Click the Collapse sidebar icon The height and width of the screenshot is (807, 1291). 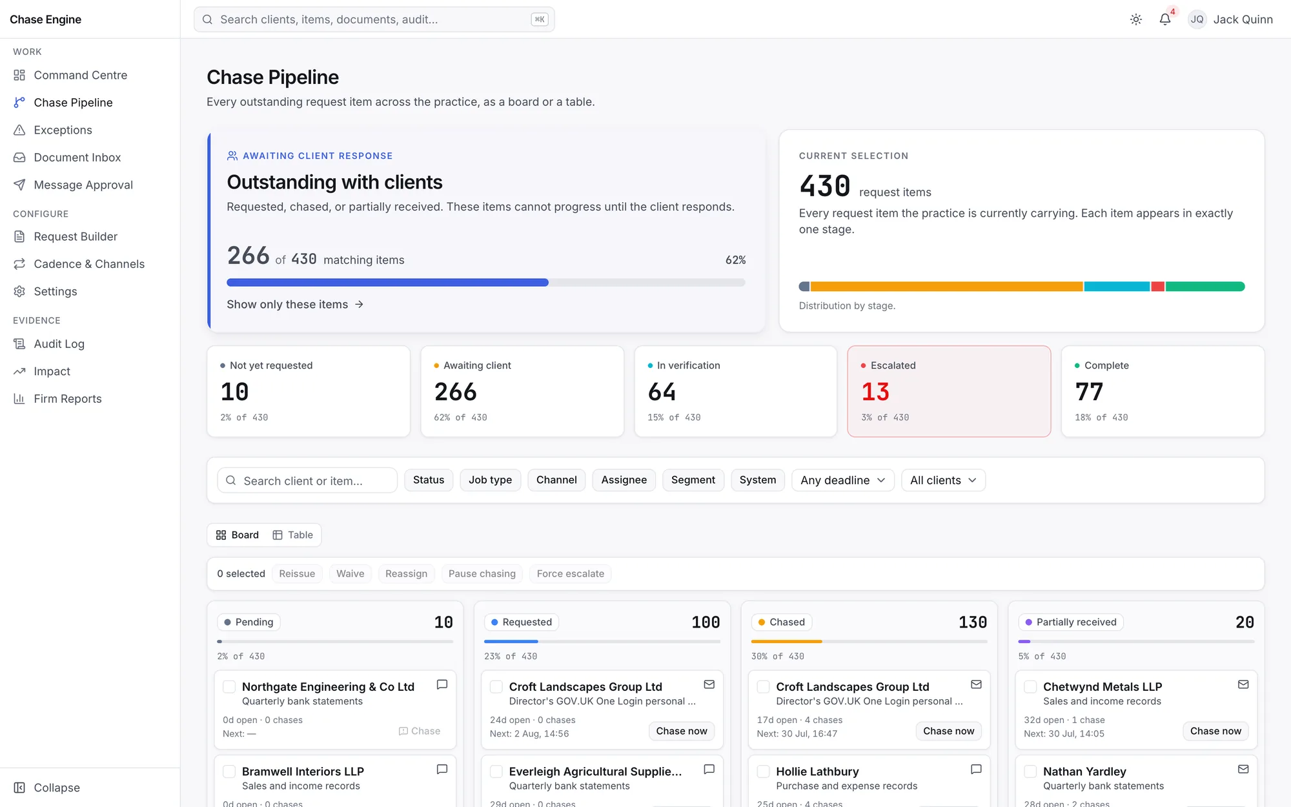[x=19, y=788]
